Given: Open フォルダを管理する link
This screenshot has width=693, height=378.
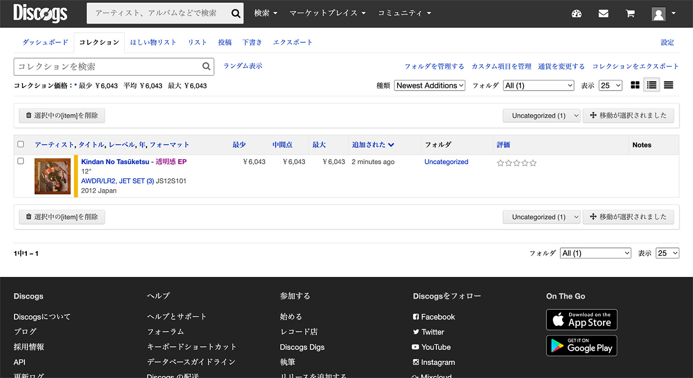Looking at the screenshot, I should (x=434, y=66).
